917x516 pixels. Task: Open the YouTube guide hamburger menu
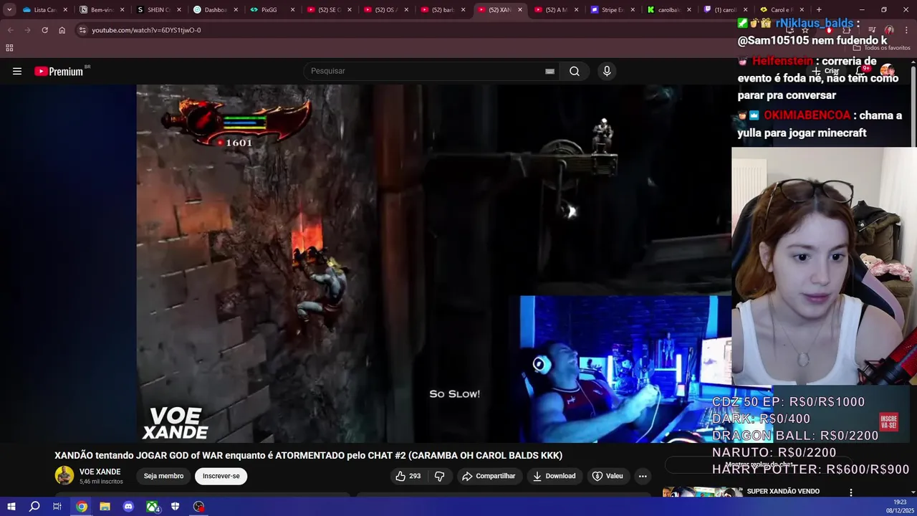pyautogui.click(x=17, y=71)
